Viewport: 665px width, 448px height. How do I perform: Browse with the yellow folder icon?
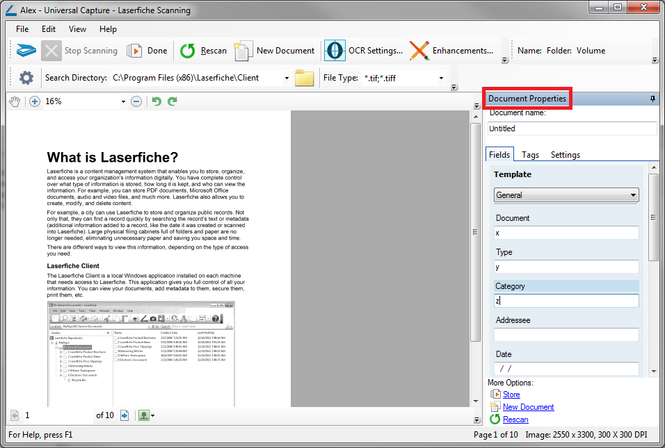(304, 78)
